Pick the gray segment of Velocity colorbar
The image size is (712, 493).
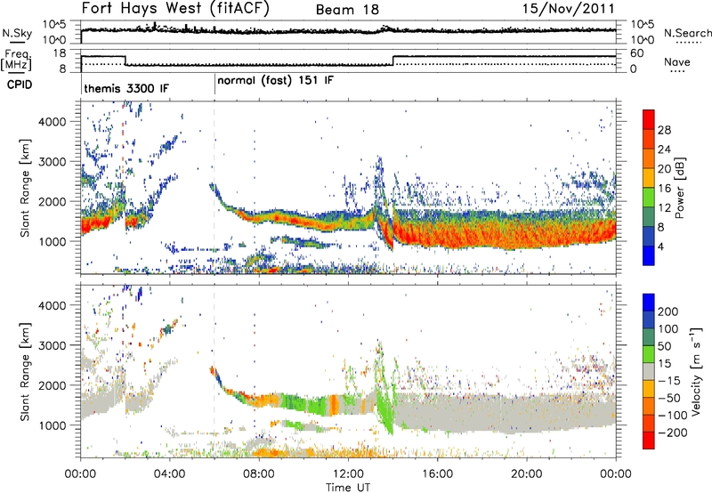pyautogui.click(x=649, y=372)
